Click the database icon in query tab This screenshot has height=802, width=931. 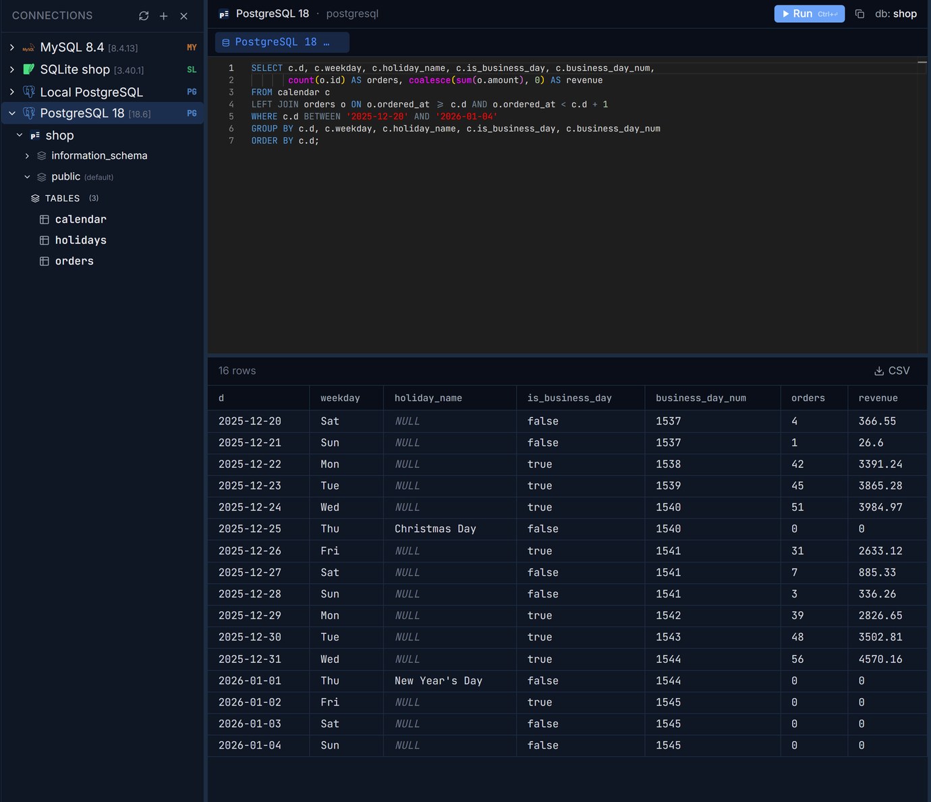(226, 43)
